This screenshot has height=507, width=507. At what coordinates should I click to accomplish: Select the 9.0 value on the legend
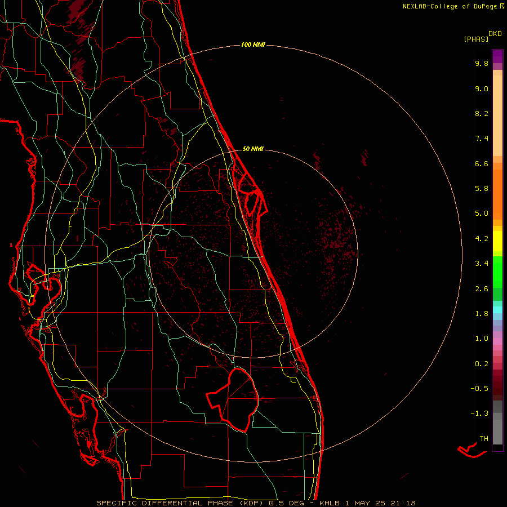click(x=482, y=88)
